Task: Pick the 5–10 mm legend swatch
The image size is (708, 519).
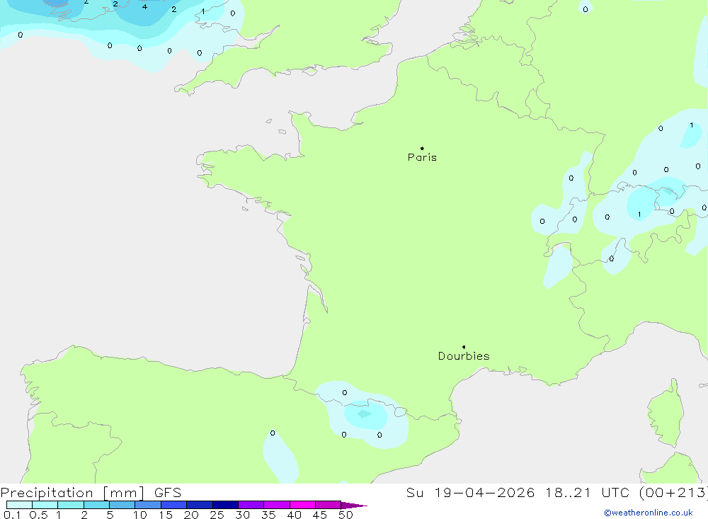Action: (x=122, y=505)
